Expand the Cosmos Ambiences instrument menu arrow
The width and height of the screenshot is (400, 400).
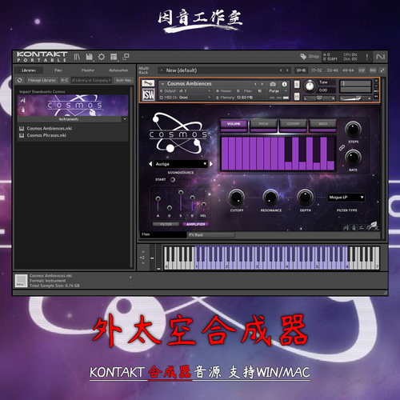(162, 84)
